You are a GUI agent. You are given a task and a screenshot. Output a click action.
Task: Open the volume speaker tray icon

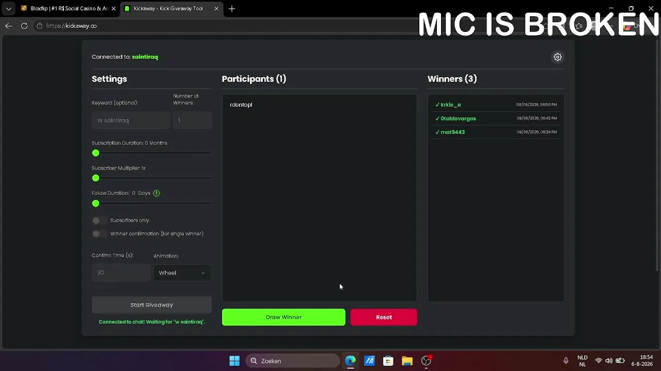click(x=609, y=361)
